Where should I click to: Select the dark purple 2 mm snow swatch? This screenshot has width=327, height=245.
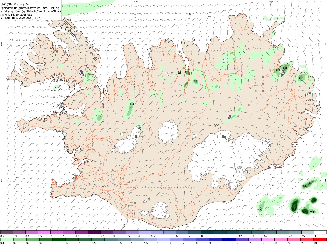click(x=94, y=232)
